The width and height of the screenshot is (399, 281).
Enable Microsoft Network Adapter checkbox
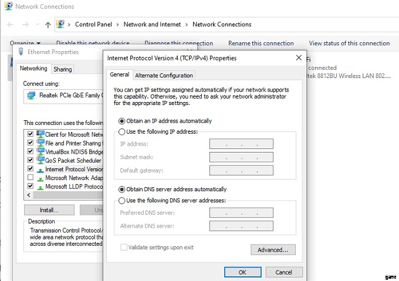(x=30, y=178)
